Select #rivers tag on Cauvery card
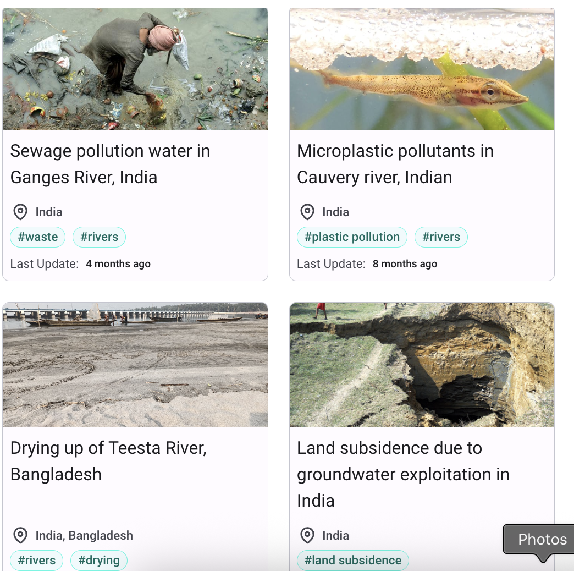The image size is (574, 571). point(441,237)
